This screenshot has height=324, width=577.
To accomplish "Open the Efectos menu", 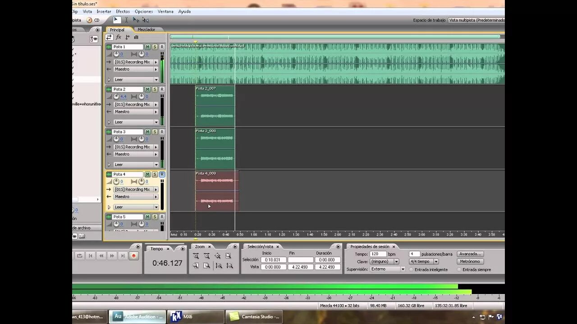I will 123,11.
